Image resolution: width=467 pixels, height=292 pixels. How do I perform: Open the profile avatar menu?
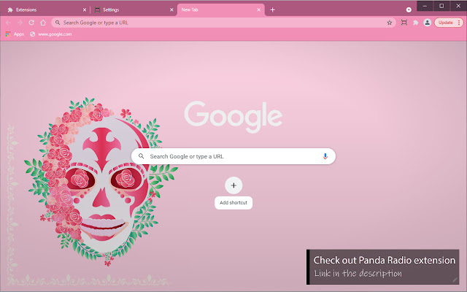point(427,23)
